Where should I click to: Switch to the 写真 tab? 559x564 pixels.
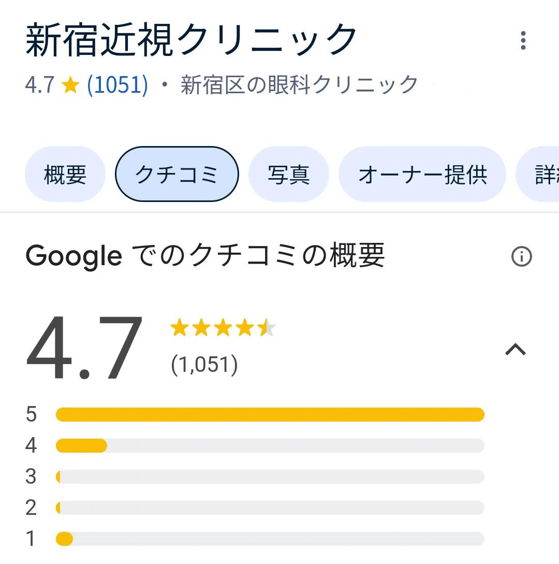(288, 175)
